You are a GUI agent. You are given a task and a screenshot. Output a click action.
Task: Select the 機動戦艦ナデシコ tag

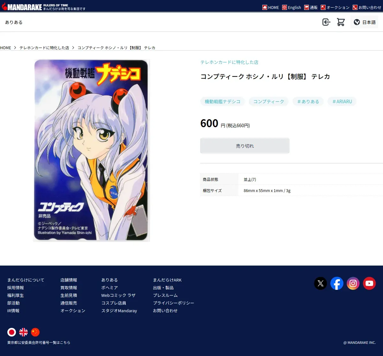point(222,102)
